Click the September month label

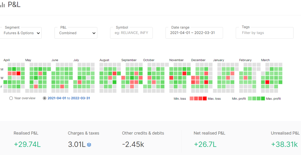tap(129, 60)
